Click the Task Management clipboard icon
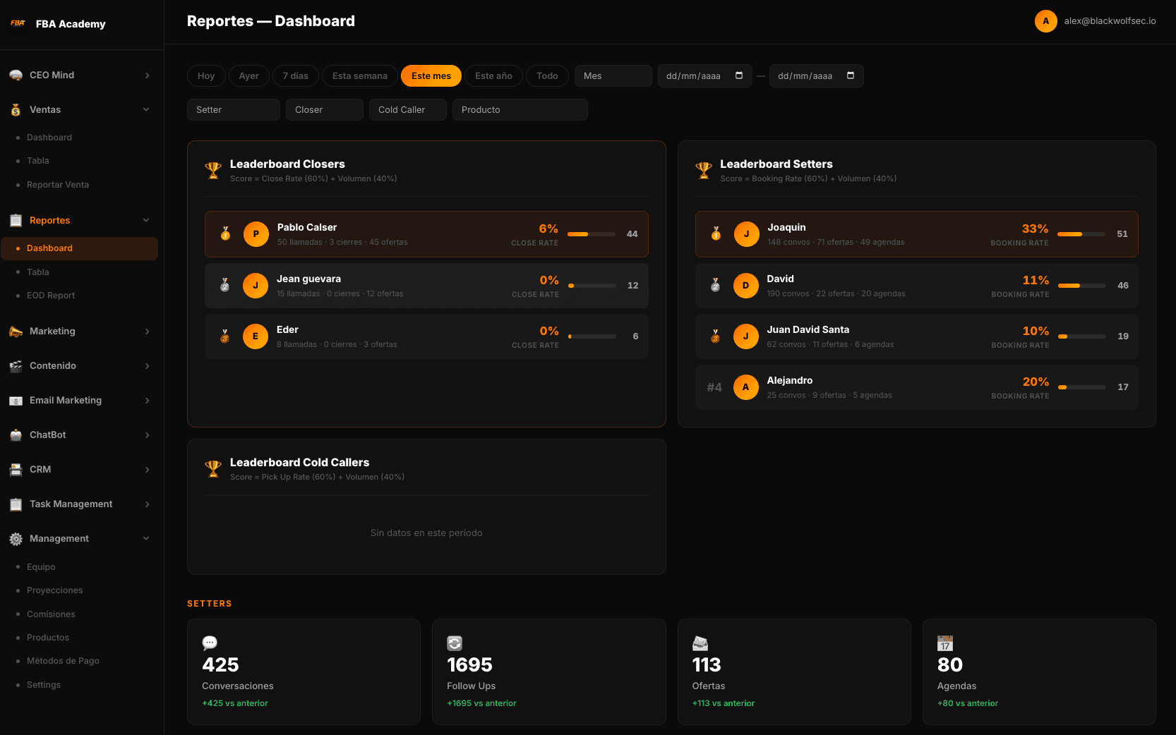Image resolution: width=1176 pixels, height=735 pixels. [x=16, y=504]
